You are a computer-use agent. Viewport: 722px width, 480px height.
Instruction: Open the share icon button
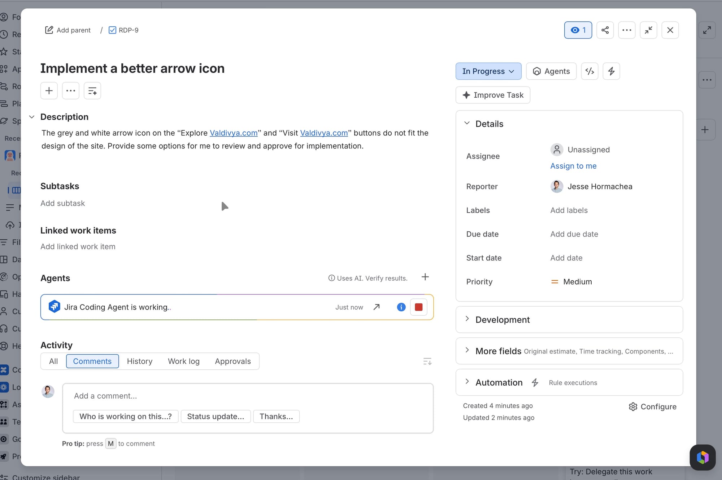605,30
